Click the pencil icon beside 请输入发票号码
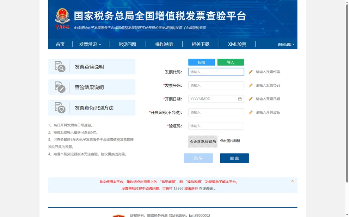The width and height of the screenshot is (349, 217). pyautogui.click(x=251, y=85)
